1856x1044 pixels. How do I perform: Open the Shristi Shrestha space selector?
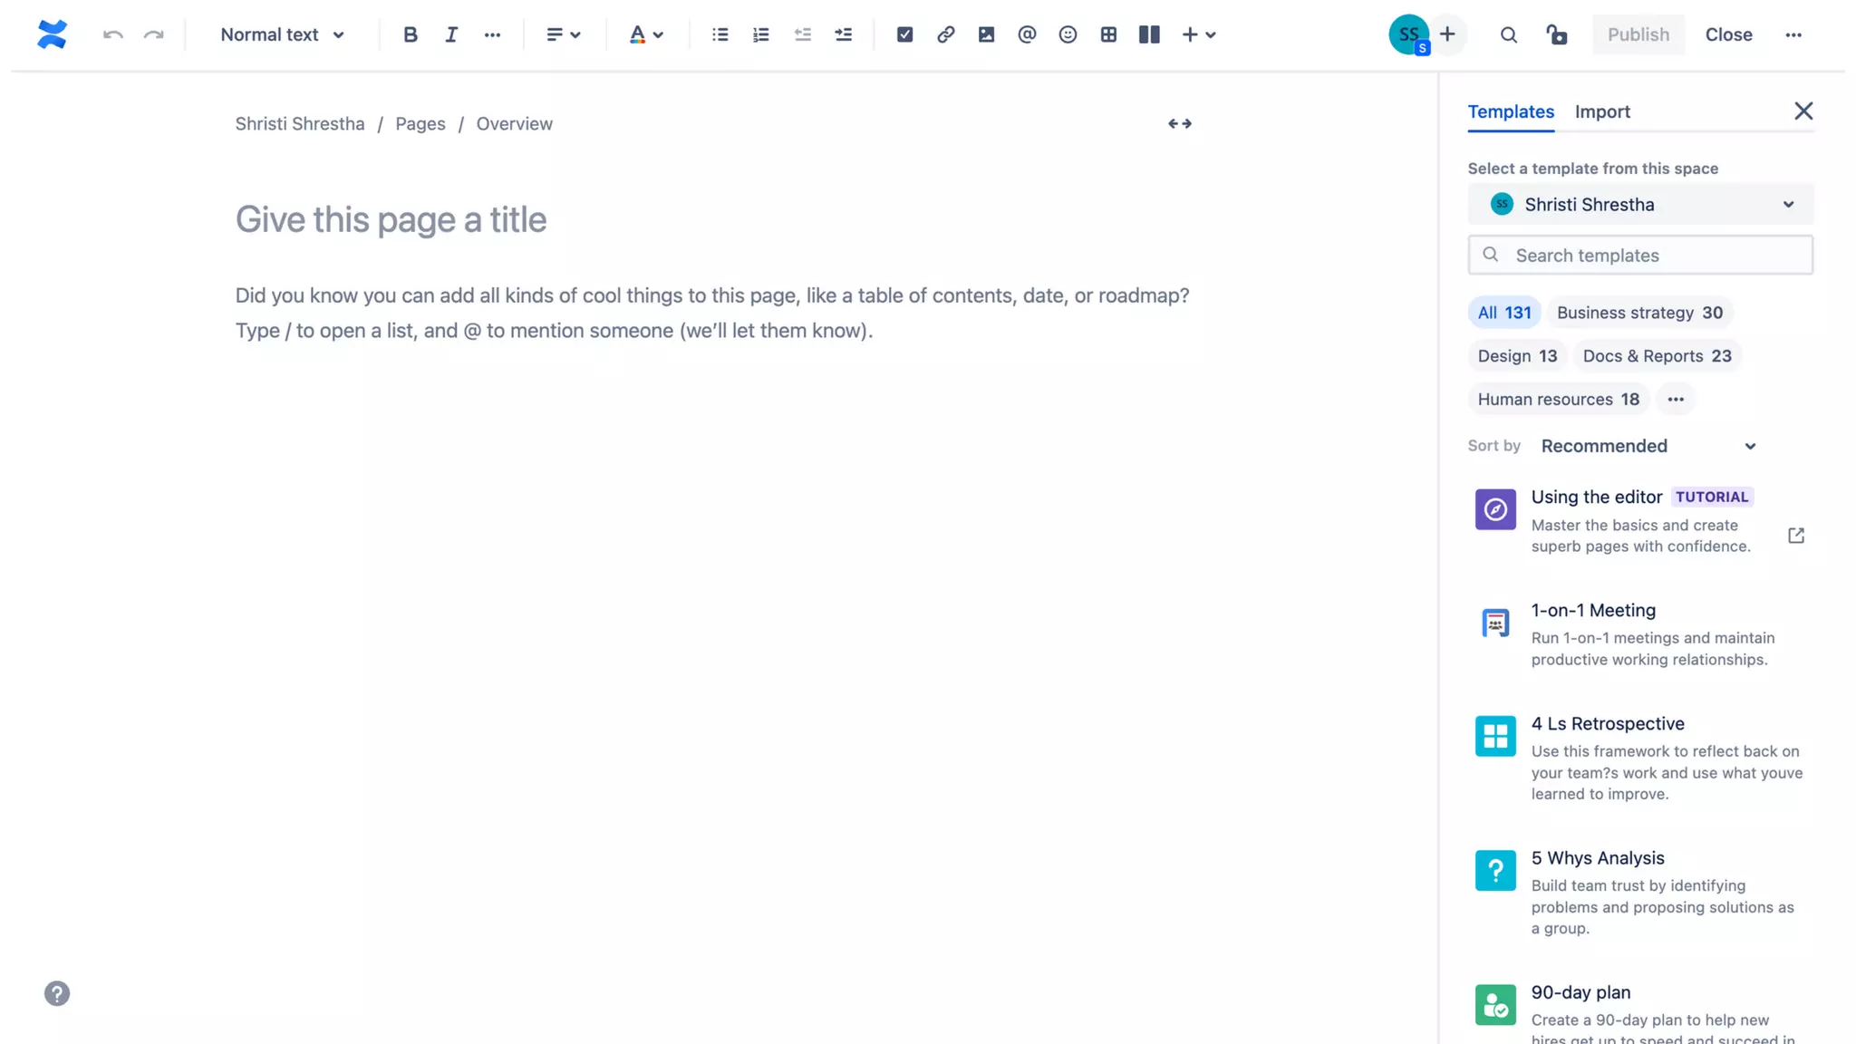(1640, 205)
